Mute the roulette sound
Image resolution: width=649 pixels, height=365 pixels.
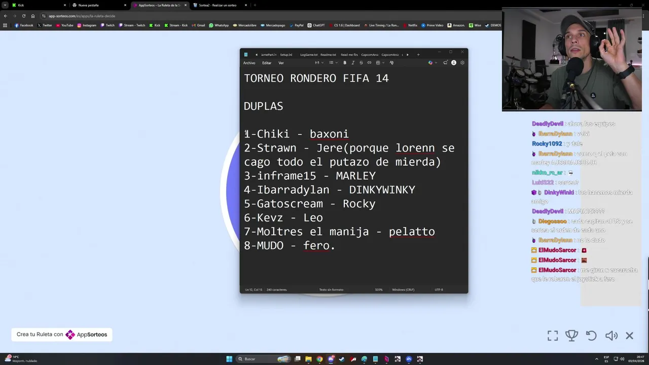[x=611, y=336]
